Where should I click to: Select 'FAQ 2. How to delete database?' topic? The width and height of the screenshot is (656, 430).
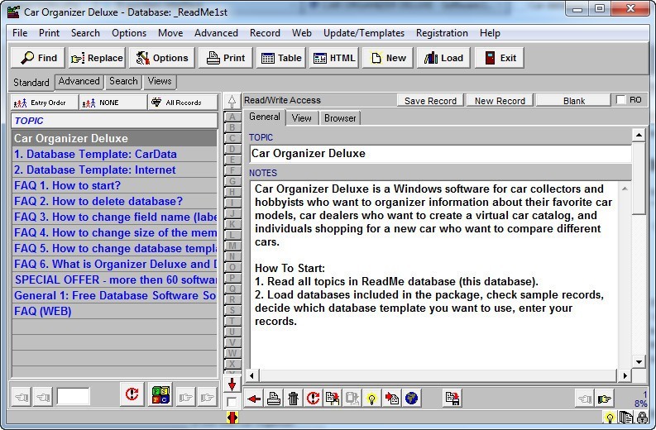(115, 202)
